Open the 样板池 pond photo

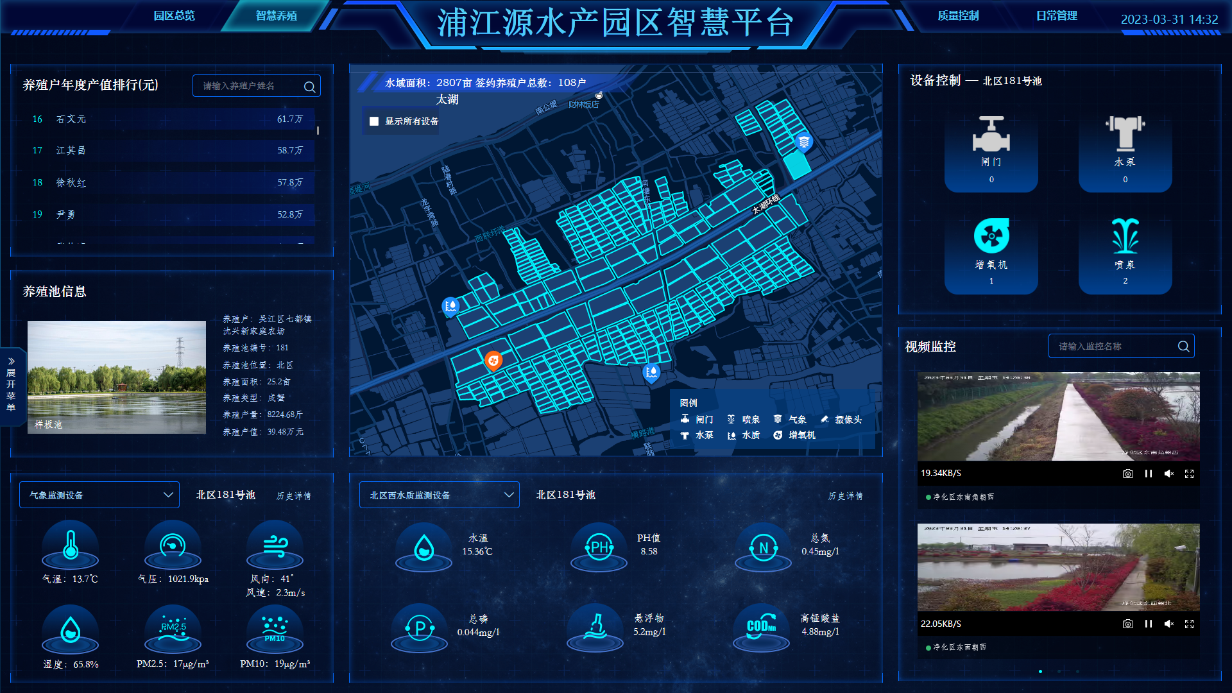pos(117,377)
